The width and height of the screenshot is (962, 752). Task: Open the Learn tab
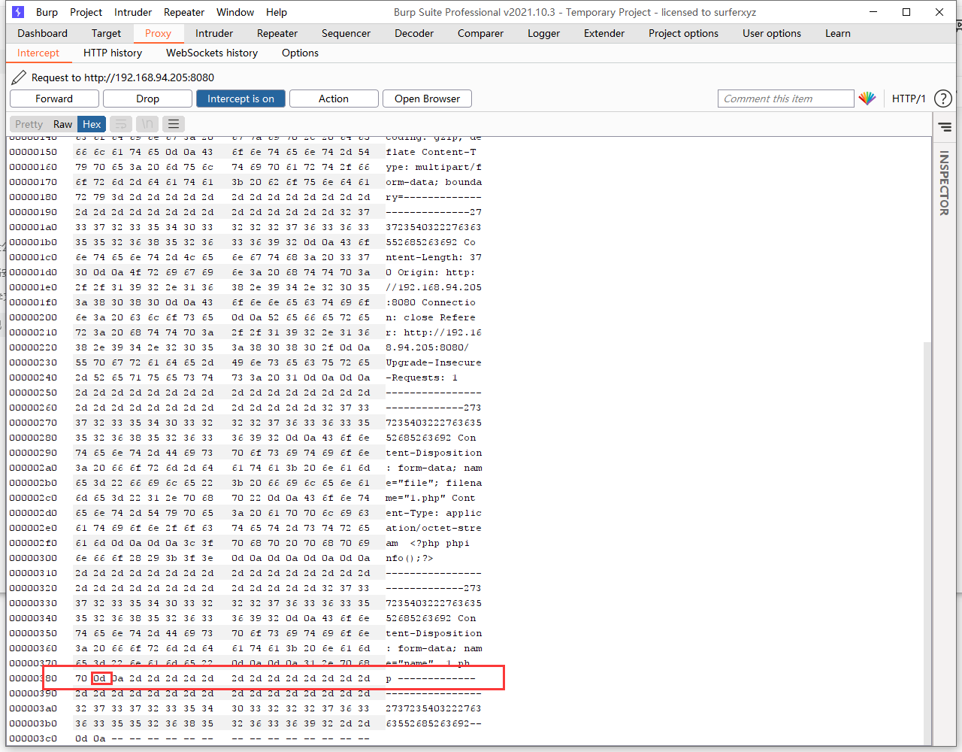pos(838,33)
